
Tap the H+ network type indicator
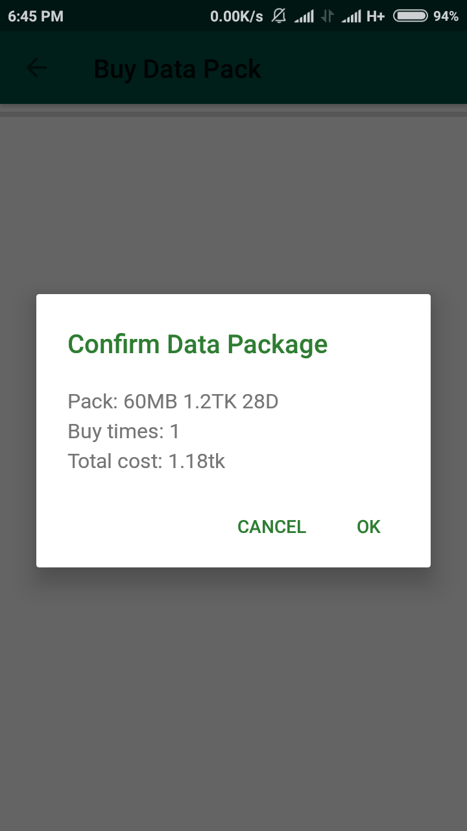pyautogui.click(x=376, y=16)
